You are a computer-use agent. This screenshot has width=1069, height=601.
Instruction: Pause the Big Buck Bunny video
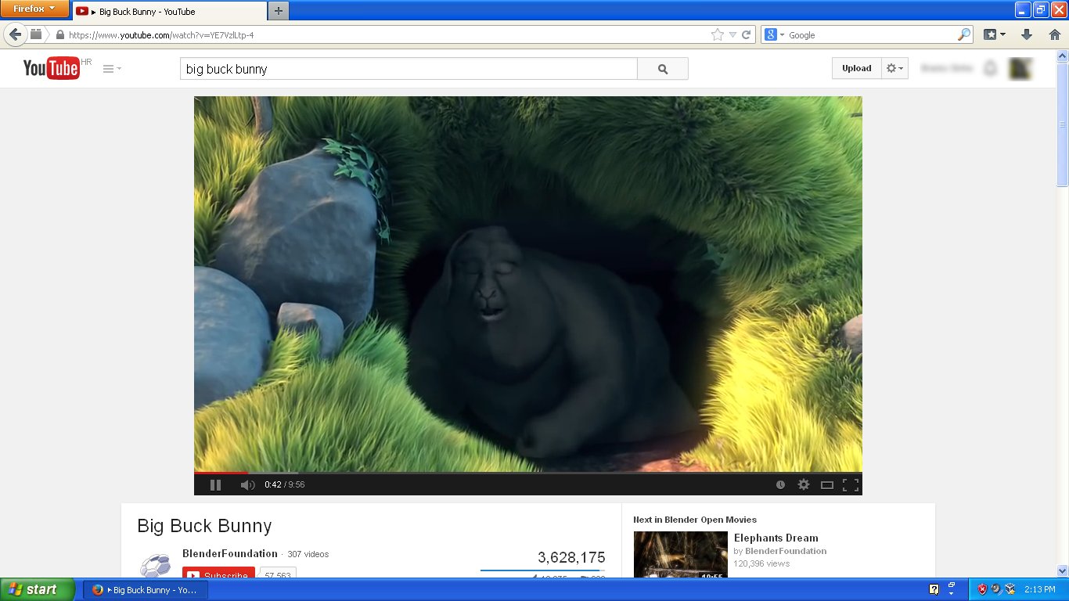(x=216, y=485)
